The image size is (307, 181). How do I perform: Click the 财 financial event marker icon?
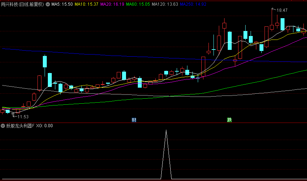[134, 120]
